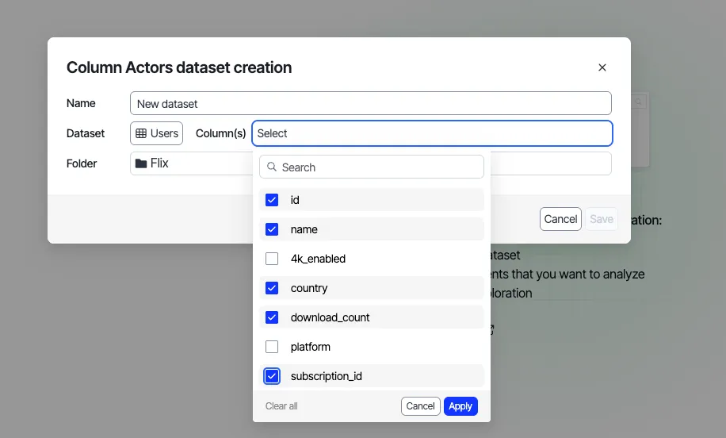Screen dimensions: 726x438
Task: Click the search magnifier icon in dropdown
Action: click(272, 167)
